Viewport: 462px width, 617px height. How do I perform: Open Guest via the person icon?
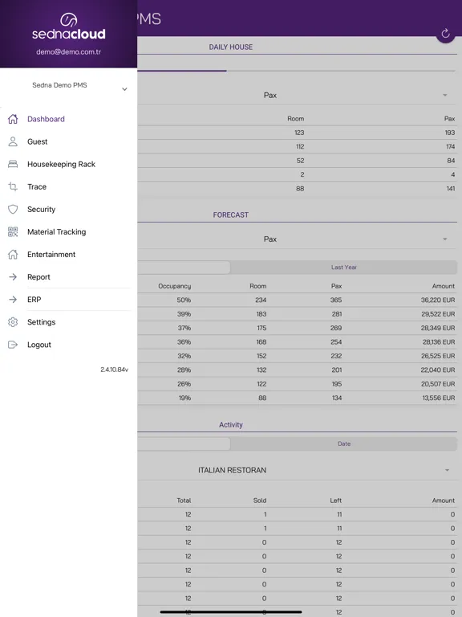pos(13,141)
